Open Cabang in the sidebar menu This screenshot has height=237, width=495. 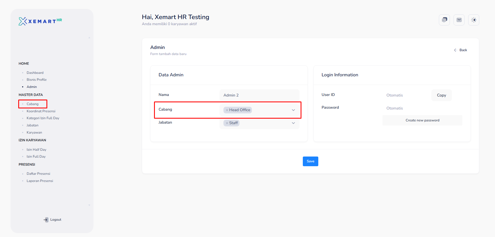[33, 104]
